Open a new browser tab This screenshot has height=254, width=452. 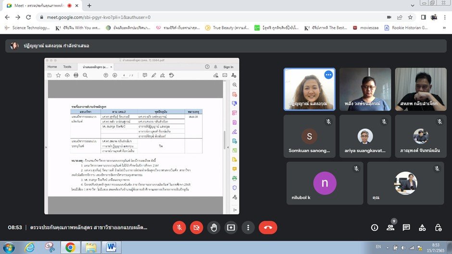[x=89, y=6]
